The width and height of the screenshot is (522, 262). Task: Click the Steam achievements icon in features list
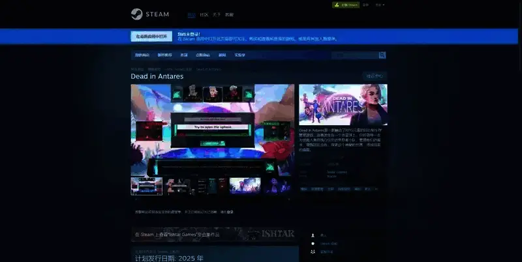pyautogui.click(x=313, y=243)
